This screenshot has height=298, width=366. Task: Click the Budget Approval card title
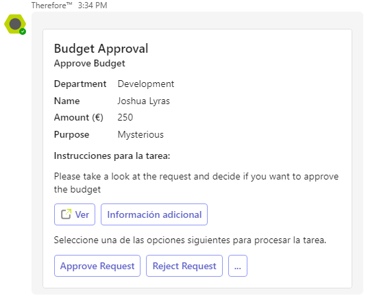click(101, 49)
